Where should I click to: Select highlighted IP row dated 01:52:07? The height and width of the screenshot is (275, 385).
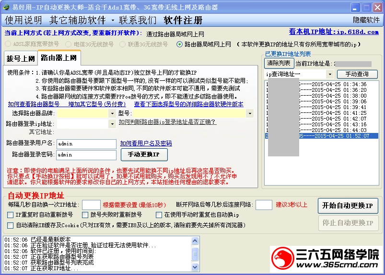tap(321, 136)
